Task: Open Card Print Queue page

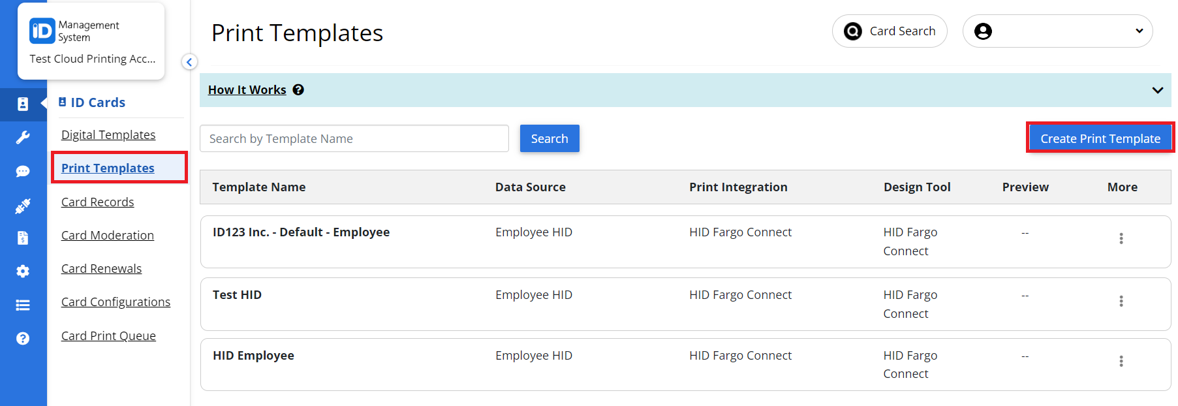Action: 108,336
